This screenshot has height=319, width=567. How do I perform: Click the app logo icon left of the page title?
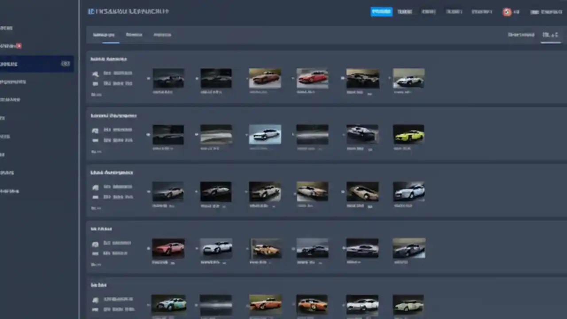(90, 12)
